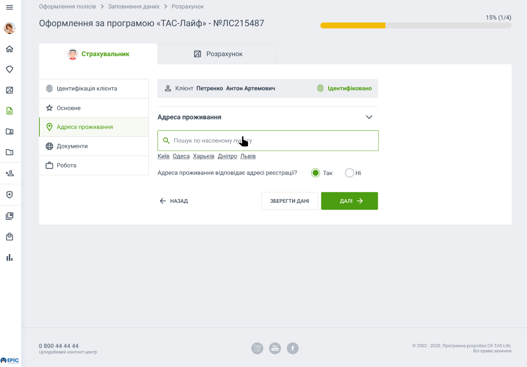
Task: Select the folder icon in the left navigation
Action: click(9, 152)
